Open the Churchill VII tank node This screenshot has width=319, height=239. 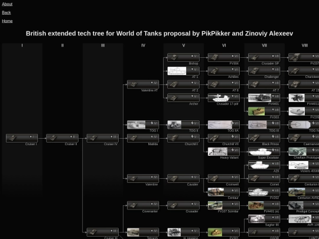pos(224,138)
